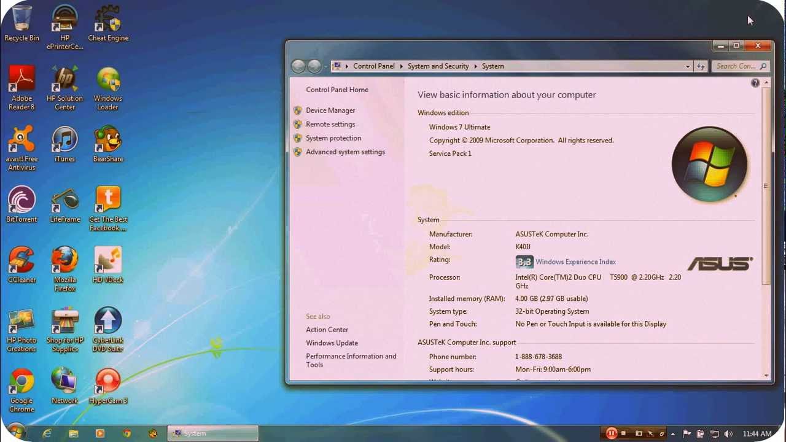Open Mozilla Firefox desktop icon
This screenshot has width=786, height=442.
pyautogui.click(x=64, y=269)
